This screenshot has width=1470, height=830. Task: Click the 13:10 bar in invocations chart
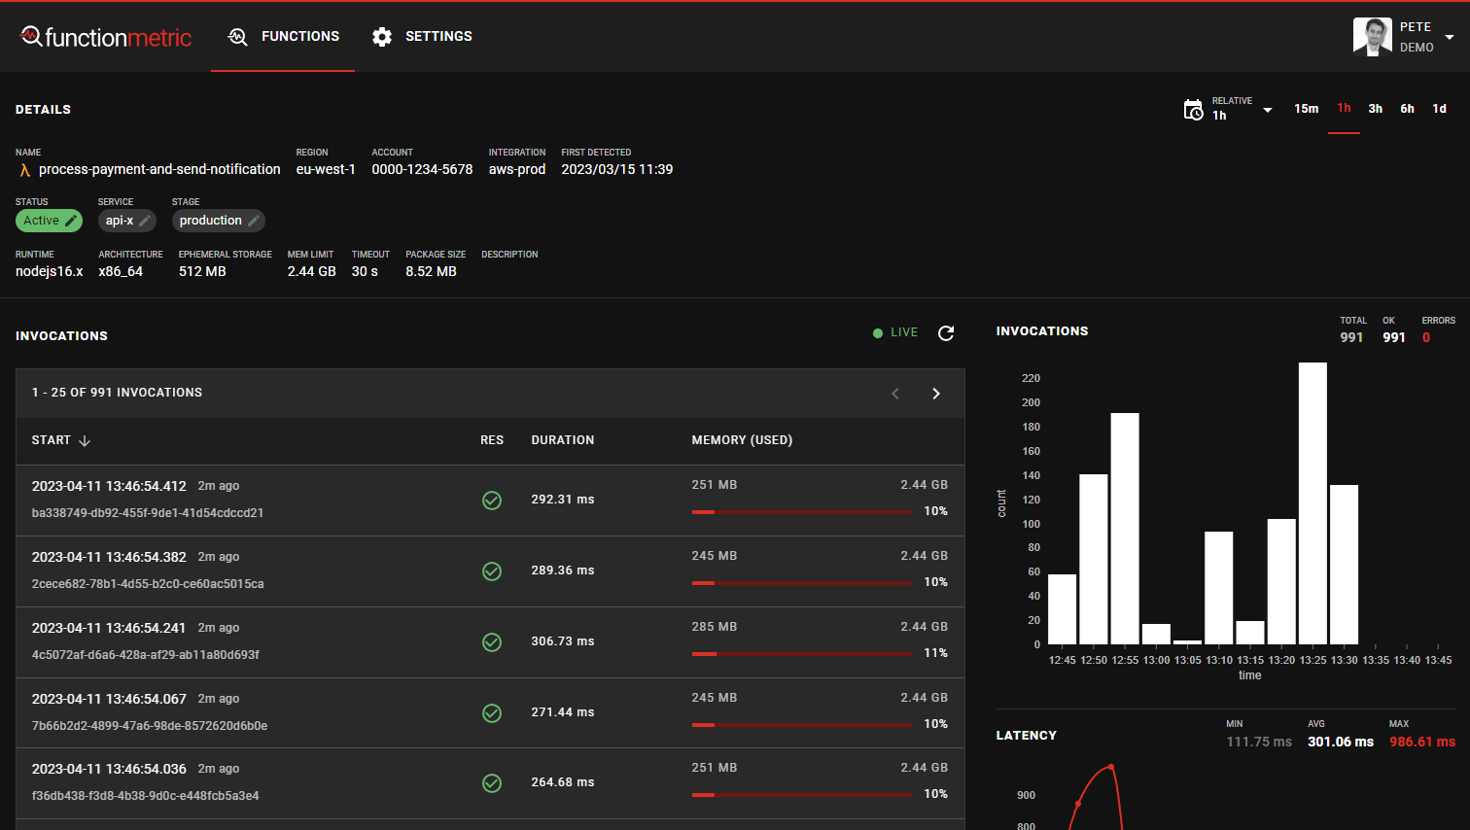[x=1219, y=588]
